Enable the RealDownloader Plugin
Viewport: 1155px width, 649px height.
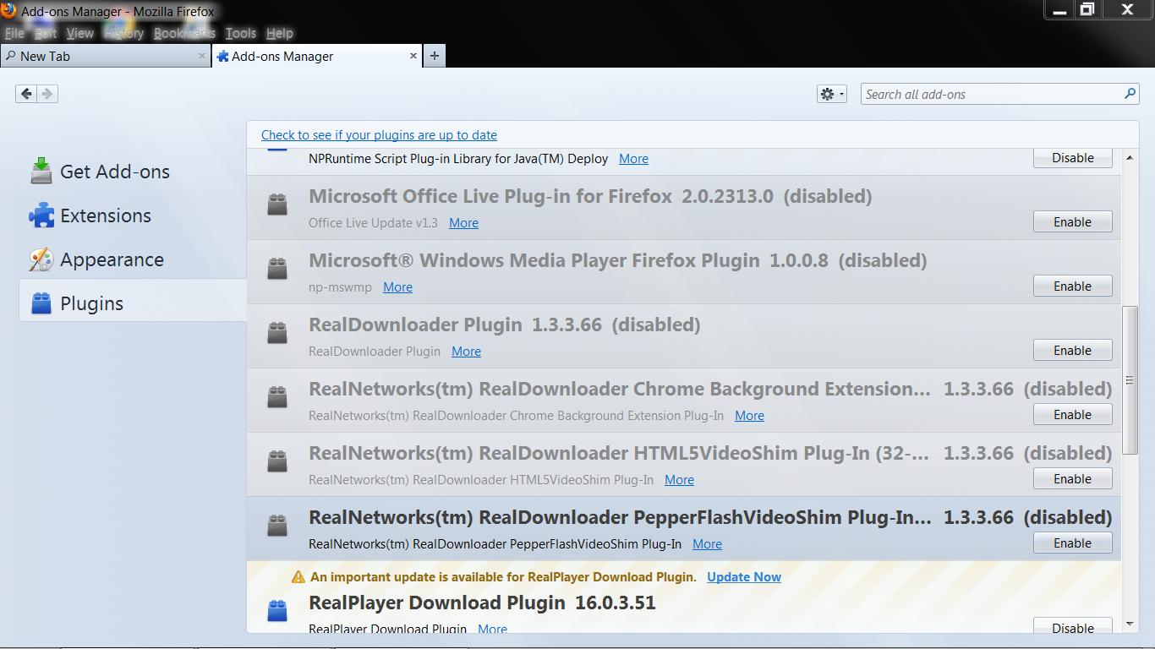click(1072, 351)
